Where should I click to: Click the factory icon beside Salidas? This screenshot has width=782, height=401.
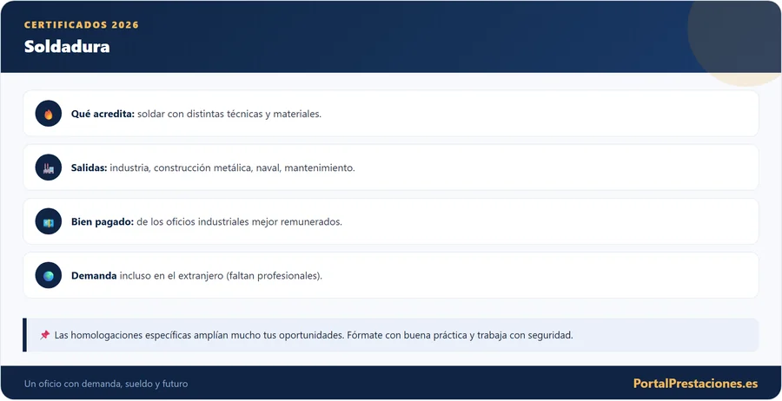[x=49, y=168]
